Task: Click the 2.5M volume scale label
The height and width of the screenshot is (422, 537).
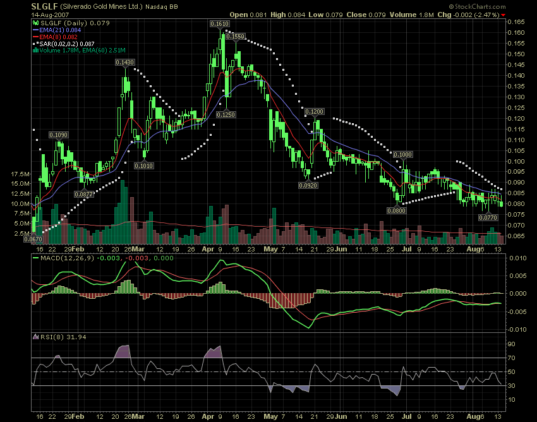Action: (x=21, y=234)
